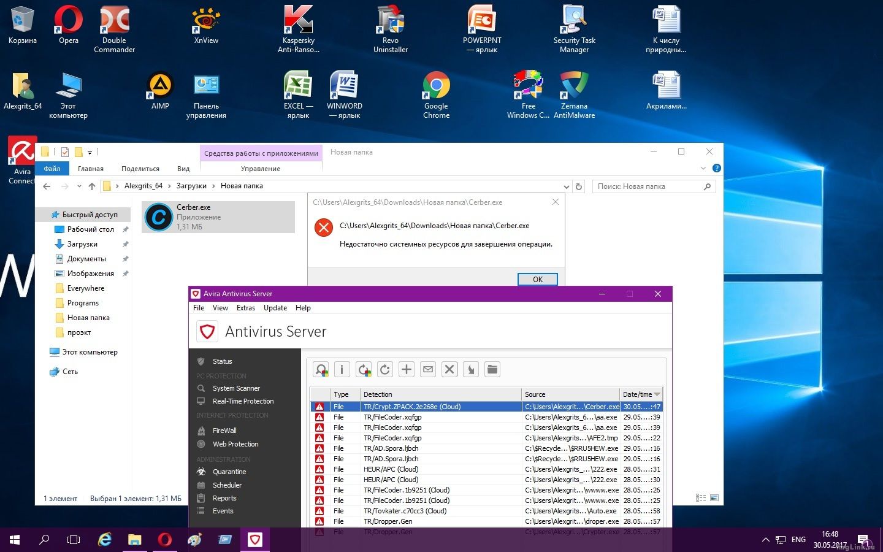Image resolution: width=883 pixels, height=552 pixels.
Task: Send object by email envelope icon
Action: coord(428,369)
